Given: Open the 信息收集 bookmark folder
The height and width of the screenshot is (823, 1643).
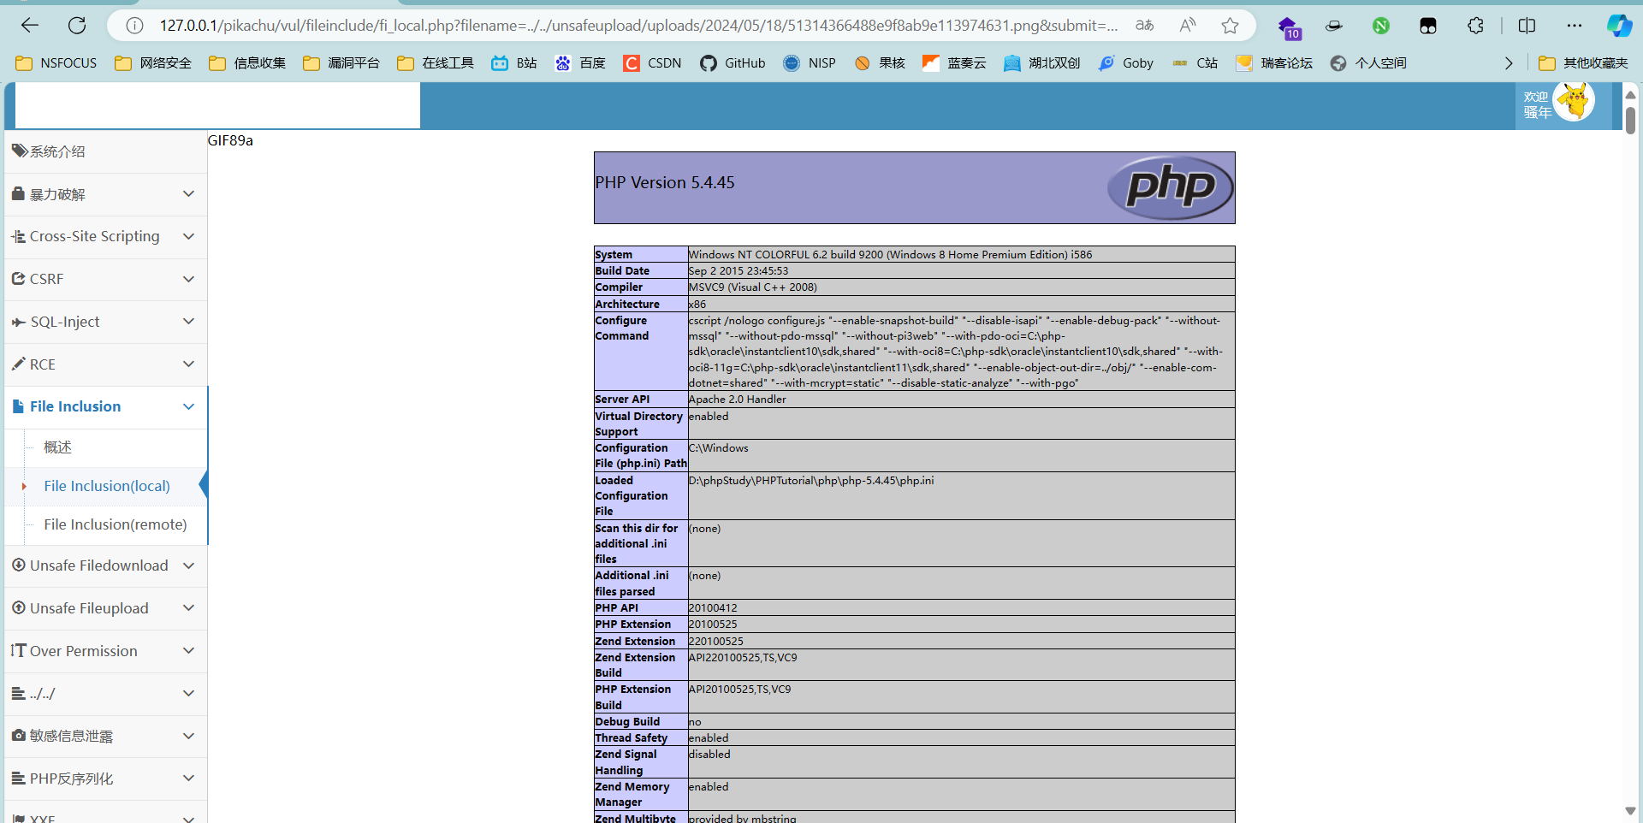Looking at the screenshot, I should click(x=247, y=63).
